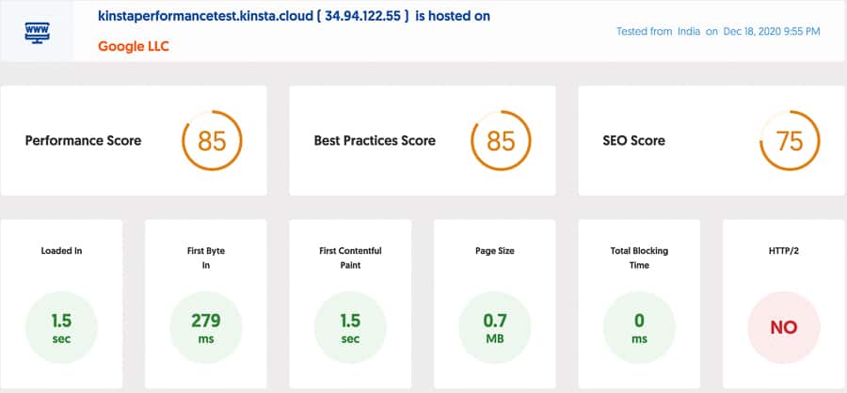Click the Performance Score label

pos(83,141)
